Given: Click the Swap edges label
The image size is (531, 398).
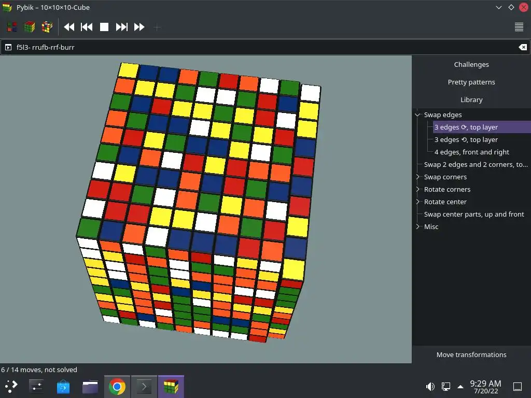Looking at the screenshot, I should [x=443, y=115].
